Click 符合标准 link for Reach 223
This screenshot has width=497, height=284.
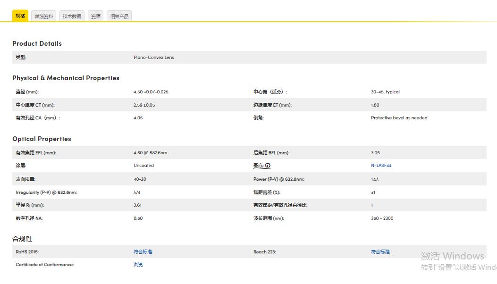coord(380,252)
